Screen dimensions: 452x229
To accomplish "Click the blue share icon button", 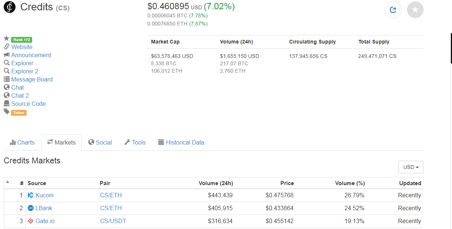I will click(393, 10).
